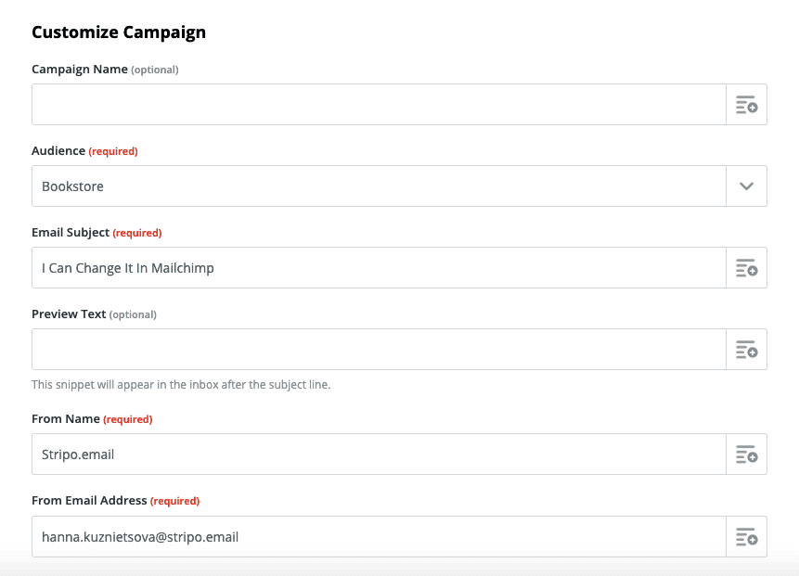Insert dynamic value into From Name field
The width and height of the screenshot is (799, 576).
tap(746, 454)
